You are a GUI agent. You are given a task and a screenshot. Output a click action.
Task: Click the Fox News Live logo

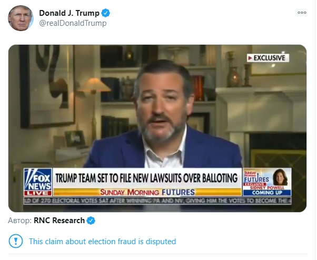(x=38, y=182)
